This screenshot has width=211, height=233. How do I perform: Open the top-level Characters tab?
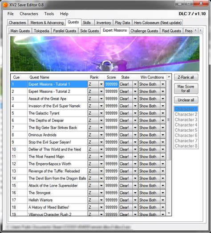click(x=17, y=23)
